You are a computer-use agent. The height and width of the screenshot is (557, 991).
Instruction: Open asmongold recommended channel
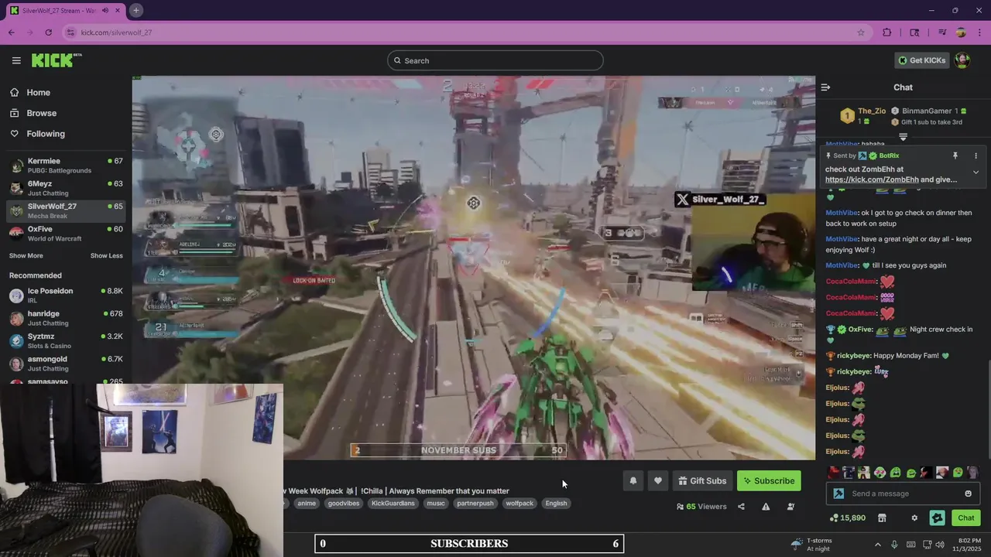tap(66, 364)
